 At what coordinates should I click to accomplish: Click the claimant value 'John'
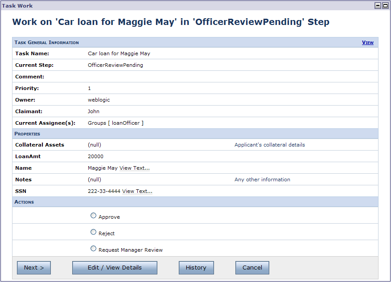tap(94, 111)
